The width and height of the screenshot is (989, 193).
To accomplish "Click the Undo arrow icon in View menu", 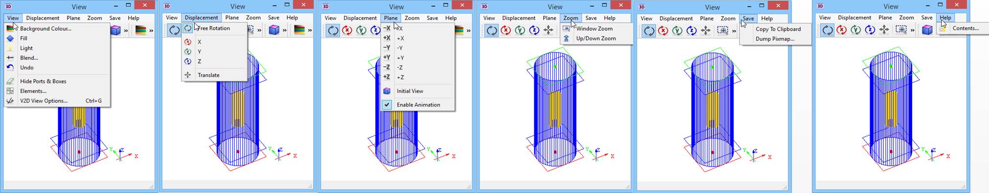I will tap(10, 67).
